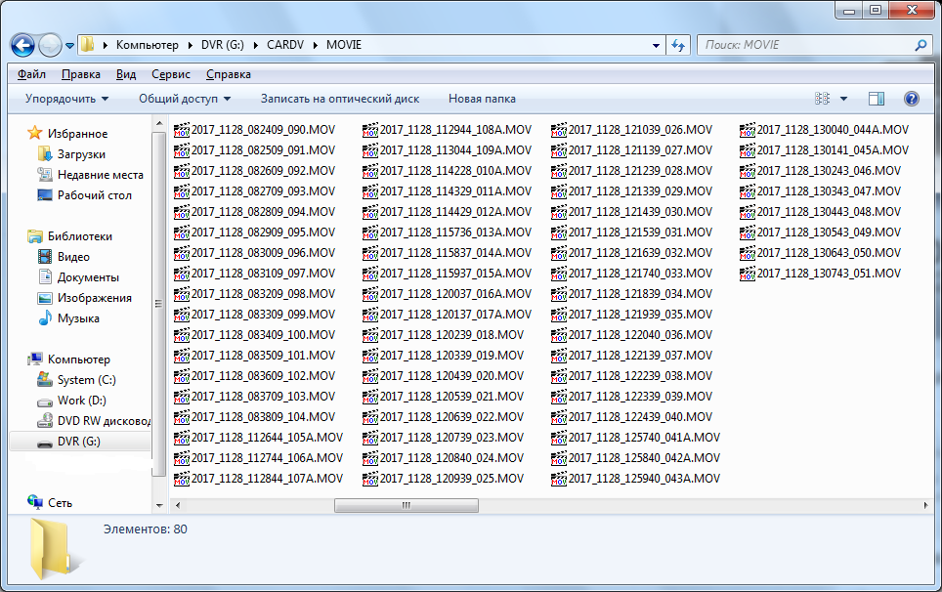Screen dimensions: 942x592
Task: Click the change view icon
Action: tap(822, 99)
